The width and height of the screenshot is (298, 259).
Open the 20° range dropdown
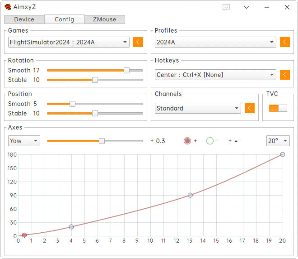coord(278,141)
